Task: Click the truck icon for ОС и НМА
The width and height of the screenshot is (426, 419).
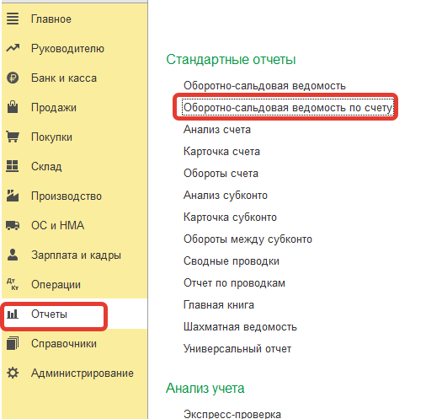Action: [x=13, y=225]
